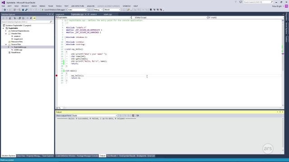
Task: Click the Solution Explorer properties wrench icon
Action: 31,18
